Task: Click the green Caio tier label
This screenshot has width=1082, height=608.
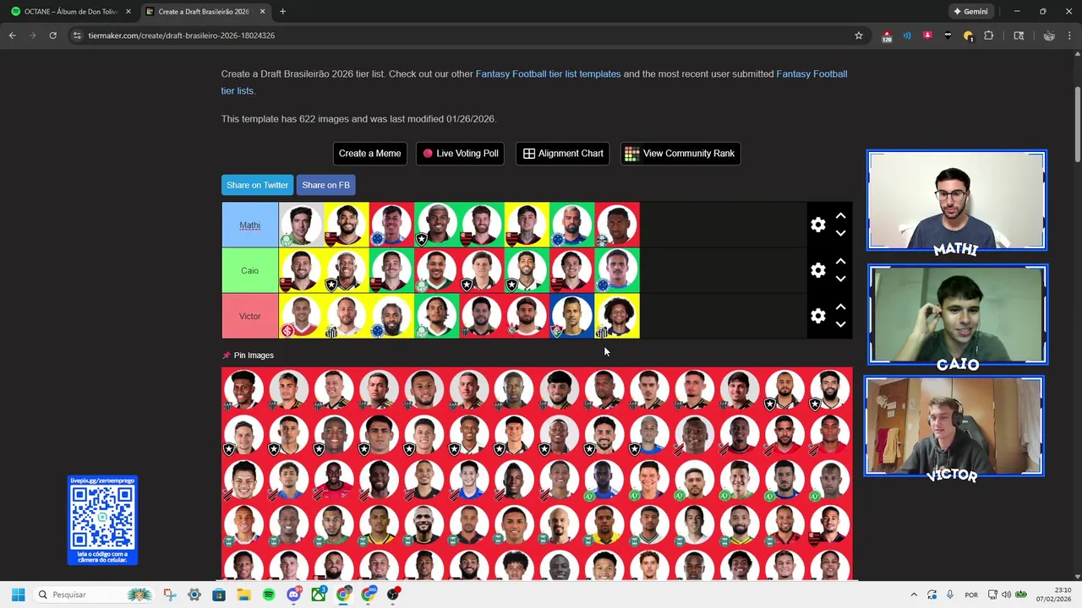Action: coord(250,270)
